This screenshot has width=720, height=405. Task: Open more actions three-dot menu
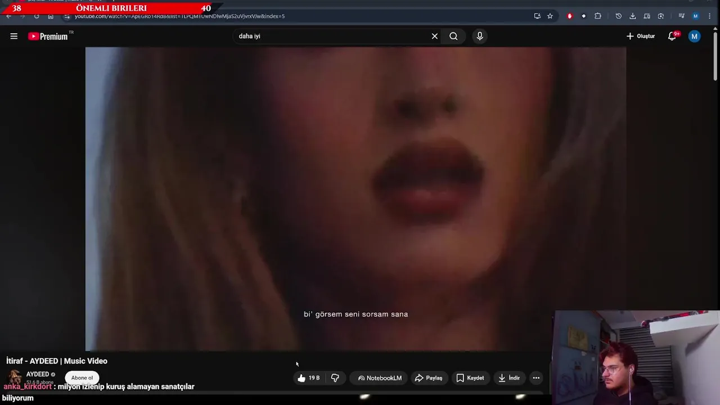(536, 378)
